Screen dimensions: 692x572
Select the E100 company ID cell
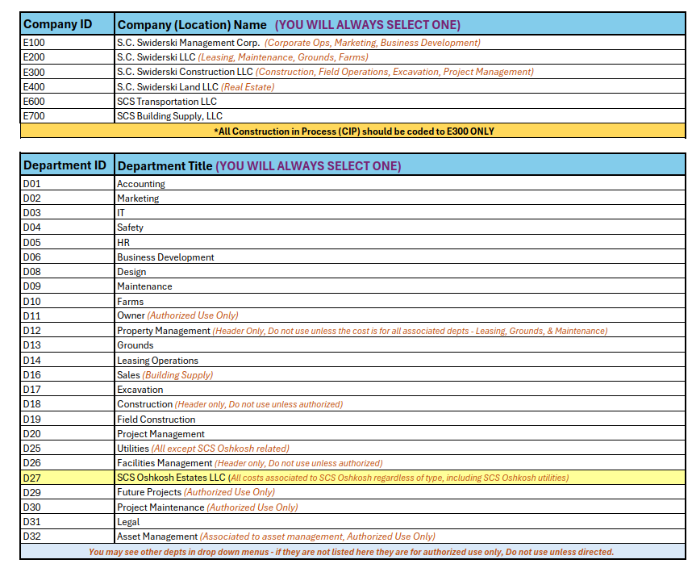pos(67,43)
